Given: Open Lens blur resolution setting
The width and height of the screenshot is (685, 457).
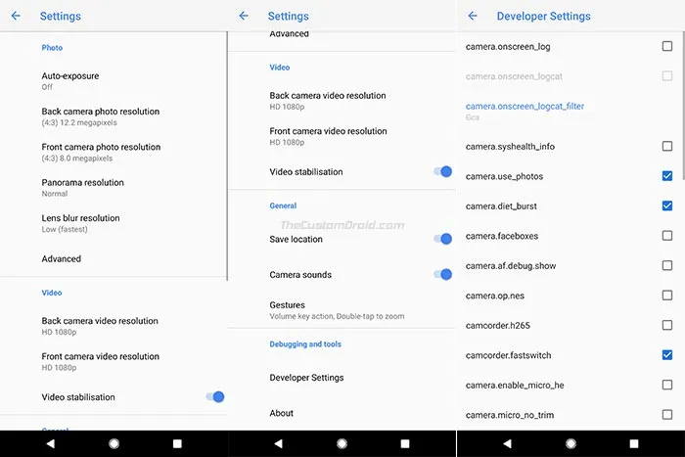Looking at the screenshot, I should click(x=114, y=223).
